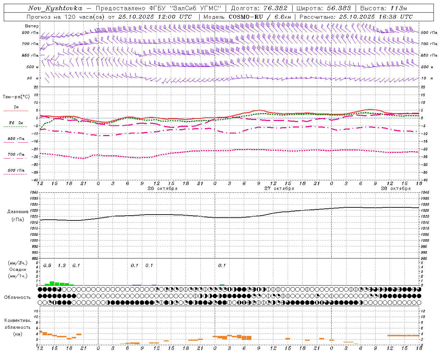Image resolution: width=439 pixels, height=351 pixels.
Task: Click the dotted line sample under '500 гПа' legend
Action: click(15, 174)
